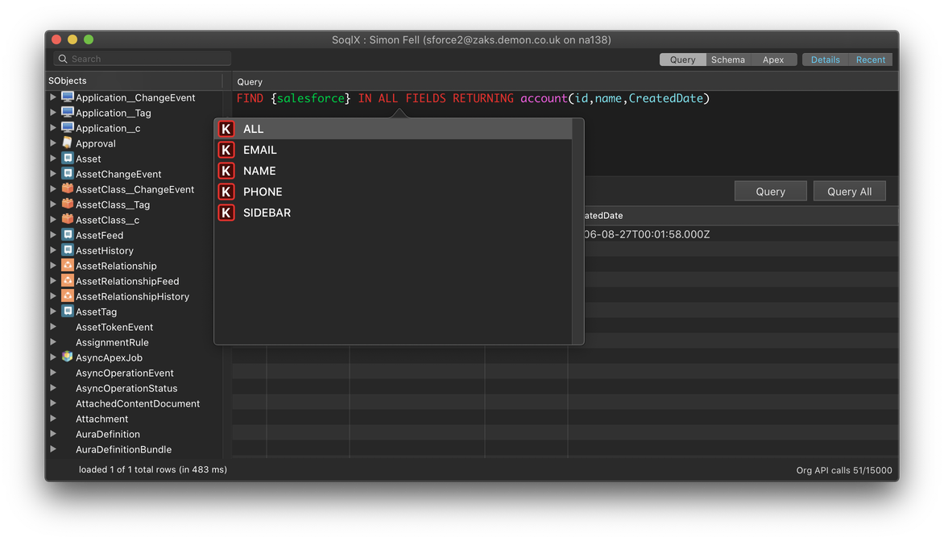
Task: Click the Org API calls 51/15000 status
Action: tap(844, 470)
